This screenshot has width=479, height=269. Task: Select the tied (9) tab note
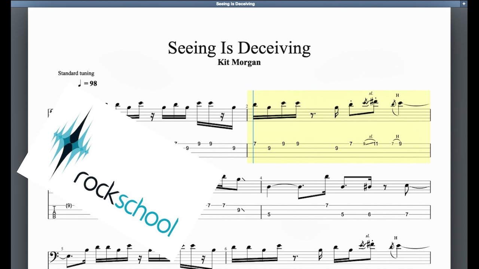tap(68, 205)
